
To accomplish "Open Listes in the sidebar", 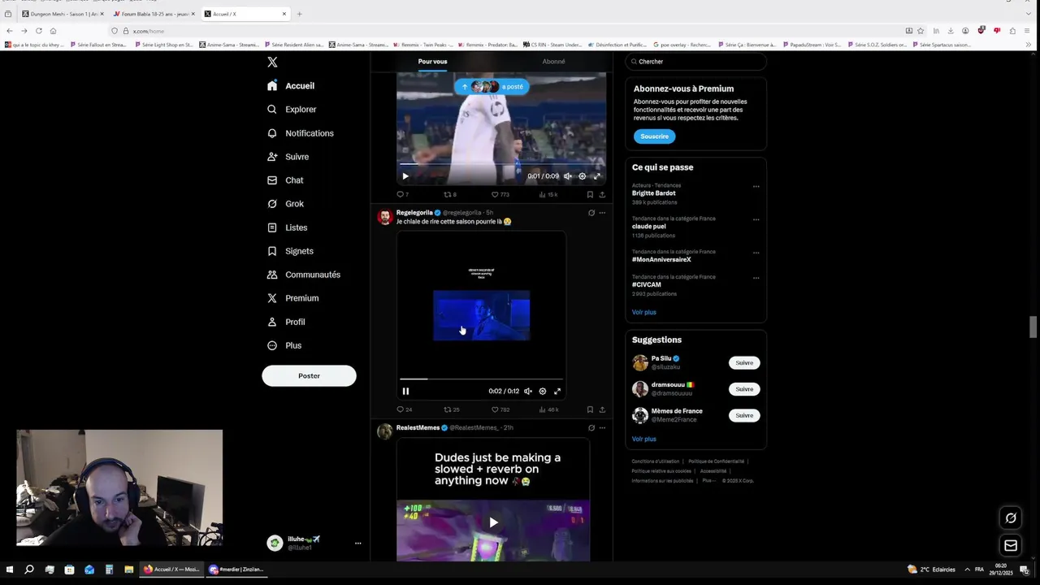I will [x=287, y=227].
